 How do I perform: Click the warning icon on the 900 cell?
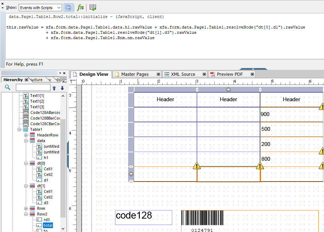click(322, 106)
